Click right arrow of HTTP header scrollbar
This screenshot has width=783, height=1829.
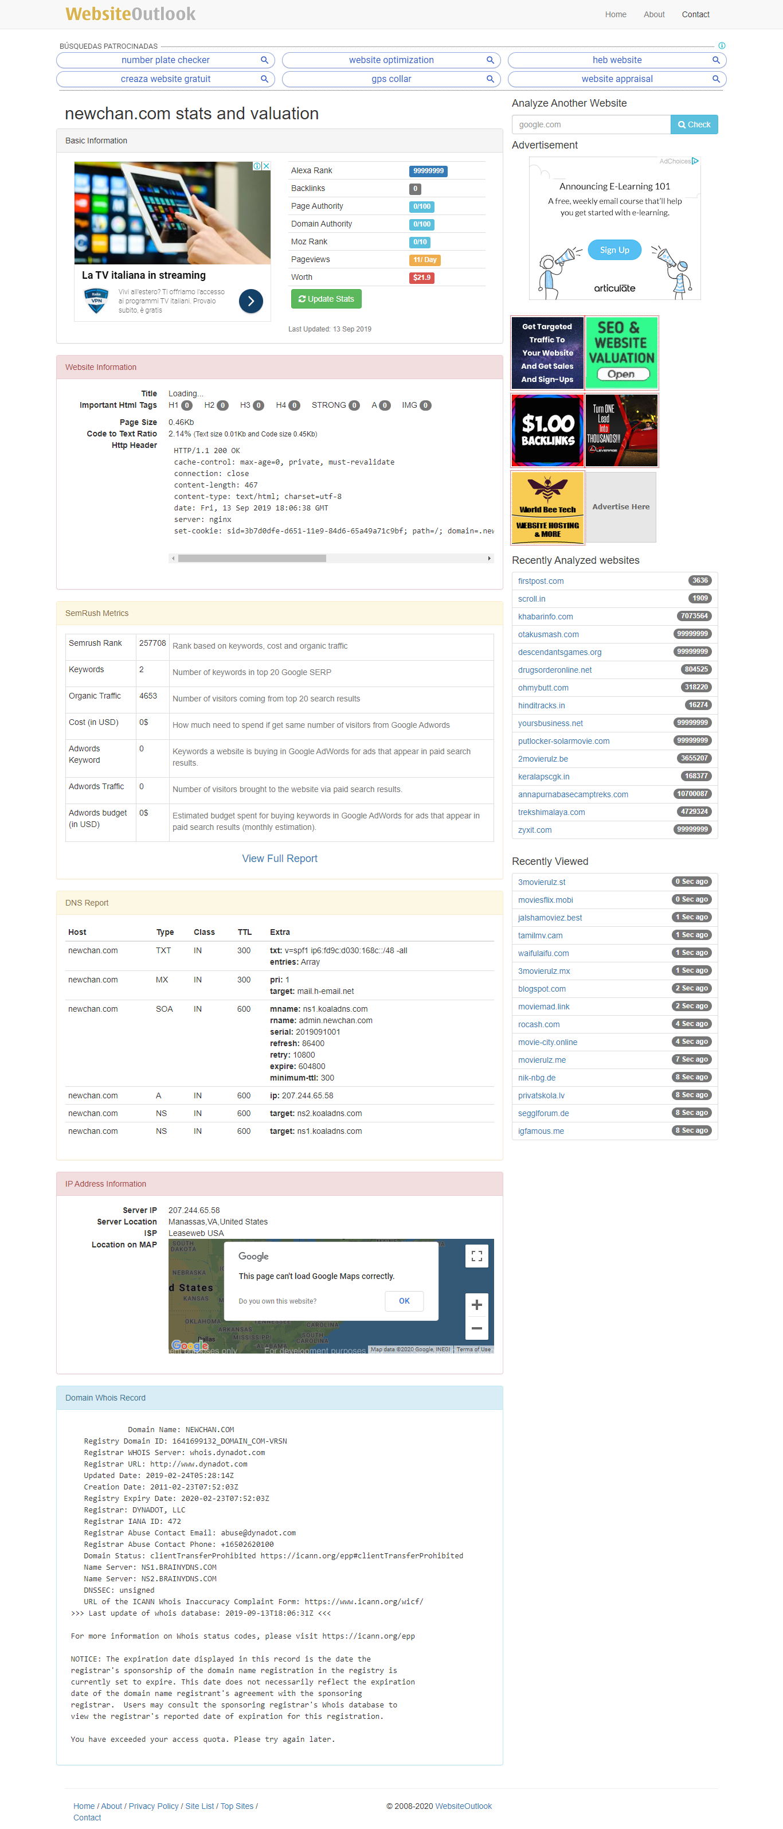[489, 558]
